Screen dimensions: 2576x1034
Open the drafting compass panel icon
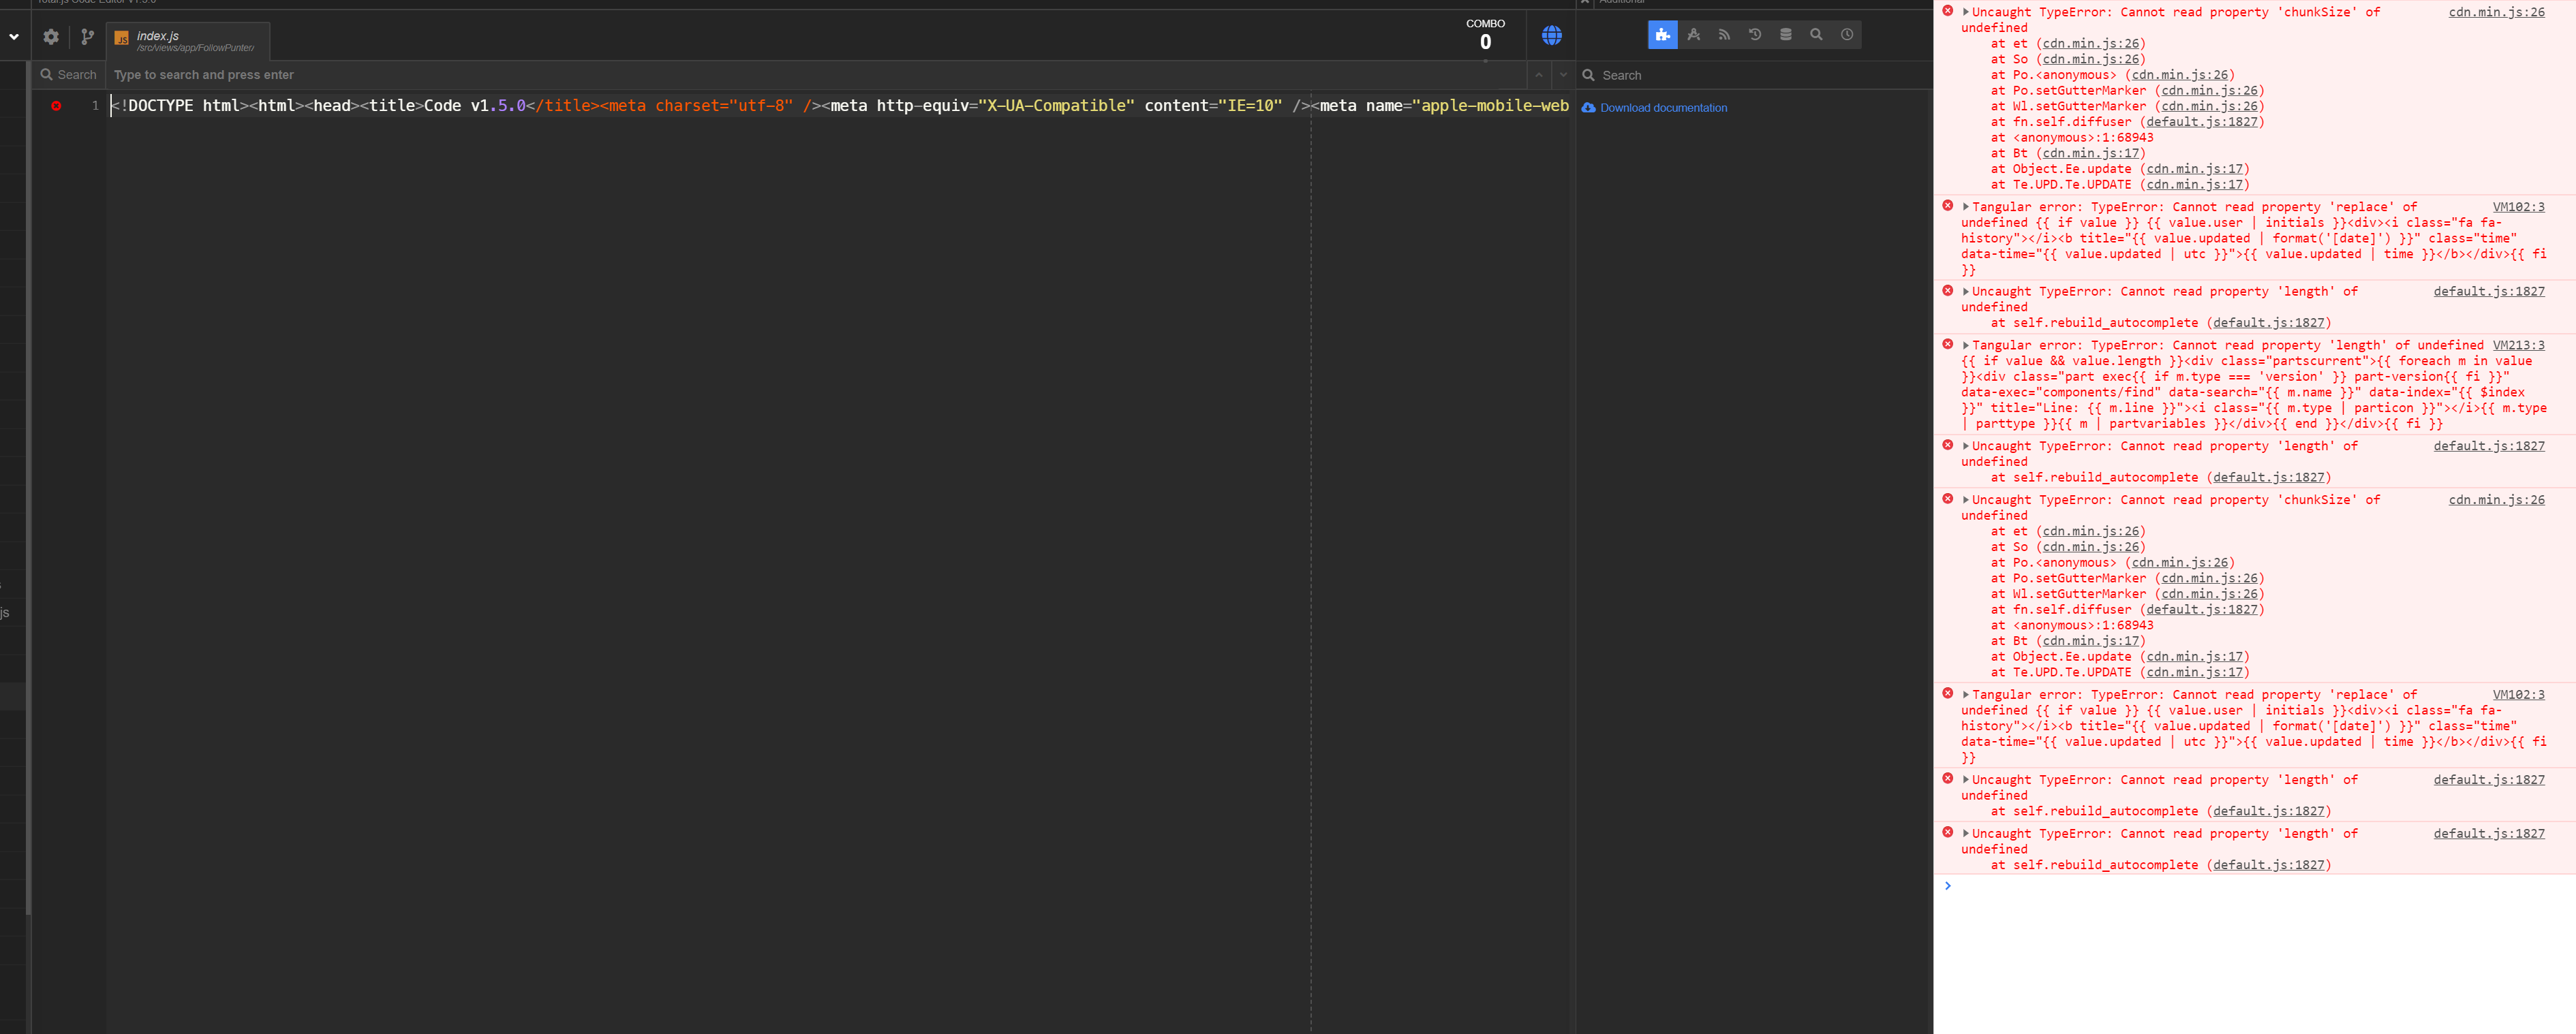point(1693,35)
